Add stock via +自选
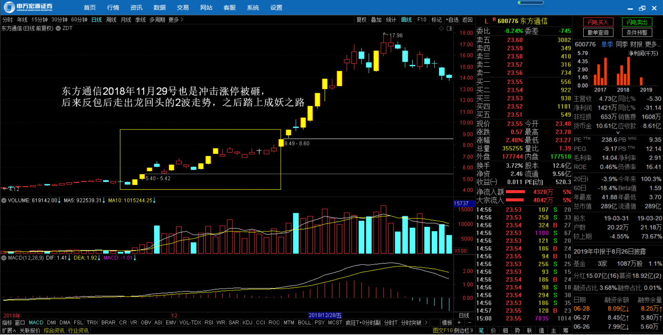This screenshot has height=335, width=663. (x=452, y=20)
